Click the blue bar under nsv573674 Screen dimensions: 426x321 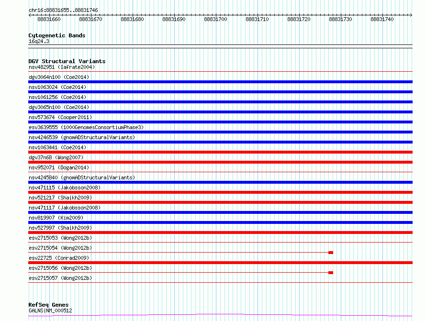220,122
